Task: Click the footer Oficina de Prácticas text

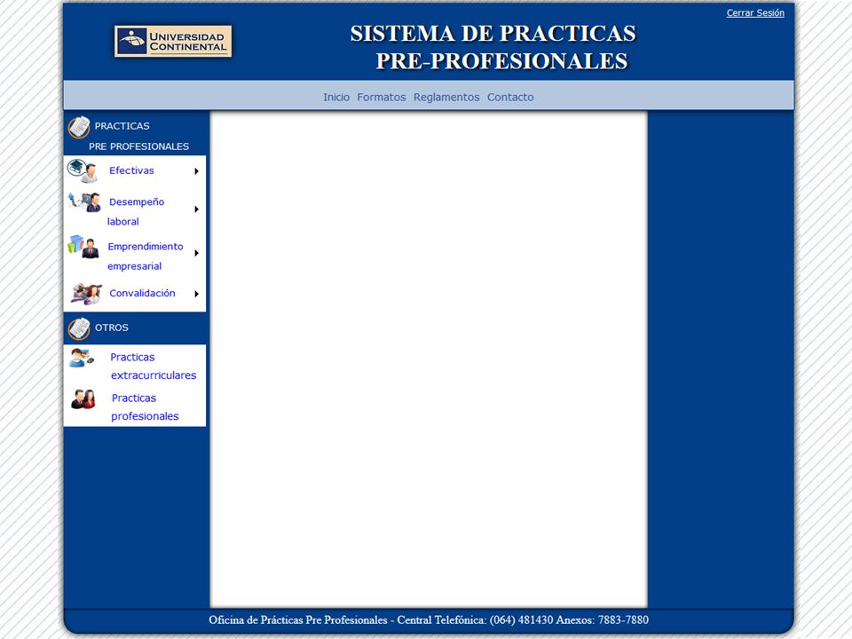Action: 429,620
